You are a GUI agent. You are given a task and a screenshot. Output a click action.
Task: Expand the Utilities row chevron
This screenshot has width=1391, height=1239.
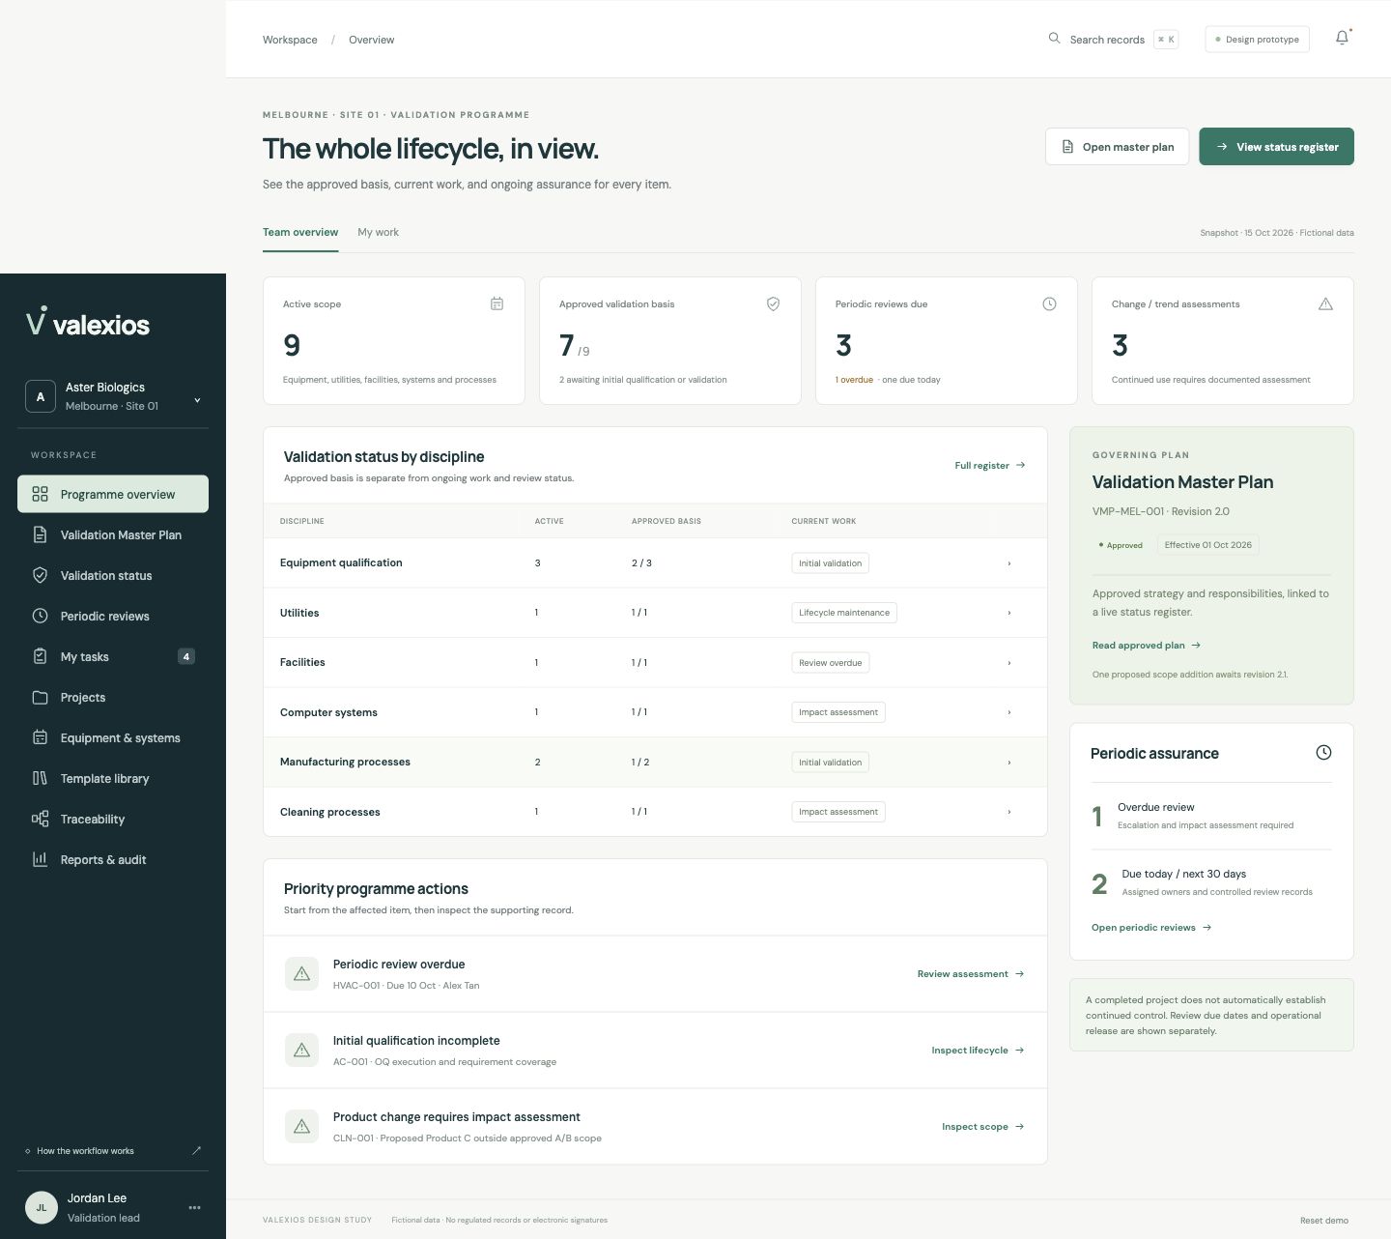[1009, 613]
